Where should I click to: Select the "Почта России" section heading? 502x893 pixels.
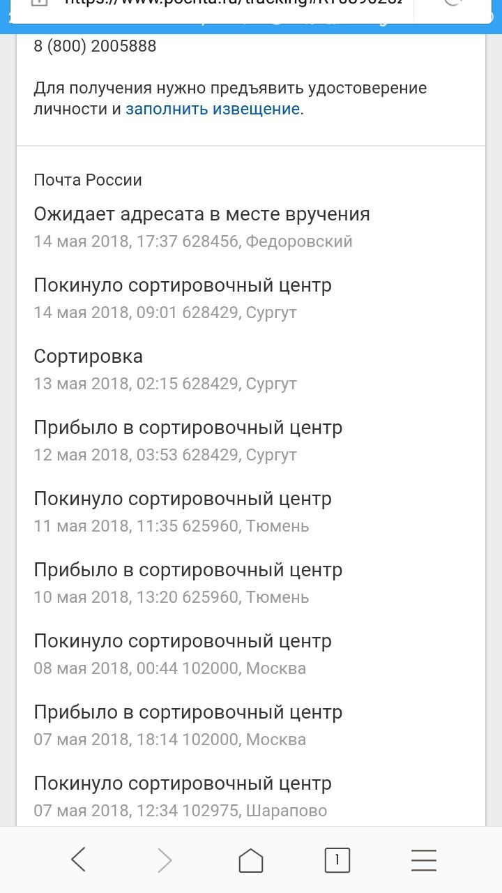tap(88, 180)
